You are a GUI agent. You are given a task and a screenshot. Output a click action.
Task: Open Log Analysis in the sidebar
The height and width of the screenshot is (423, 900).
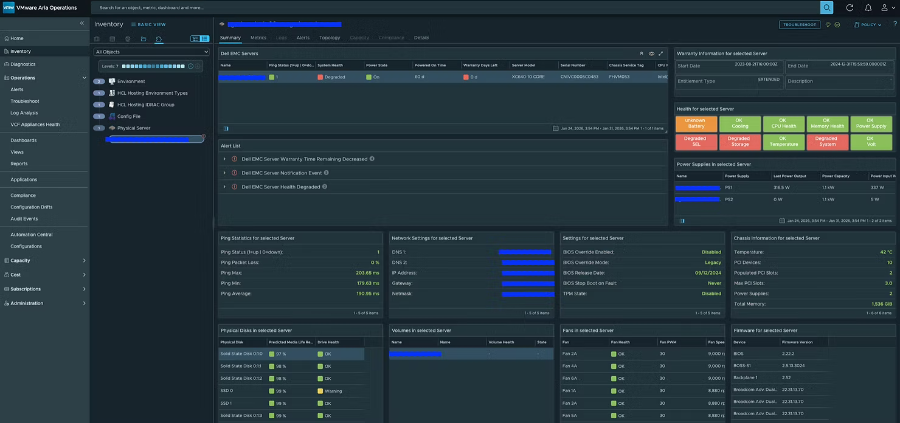24,112
